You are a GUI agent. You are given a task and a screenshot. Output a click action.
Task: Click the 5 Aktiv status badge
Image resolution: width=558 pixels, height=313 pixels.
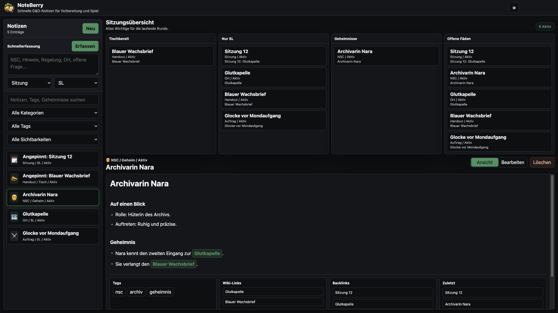tap(545, 26)
